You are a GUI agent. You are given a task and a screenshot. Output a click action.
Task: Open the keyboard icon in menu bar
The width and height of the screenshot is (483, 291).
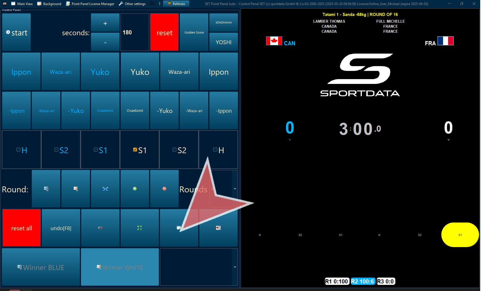coord(152,4)
